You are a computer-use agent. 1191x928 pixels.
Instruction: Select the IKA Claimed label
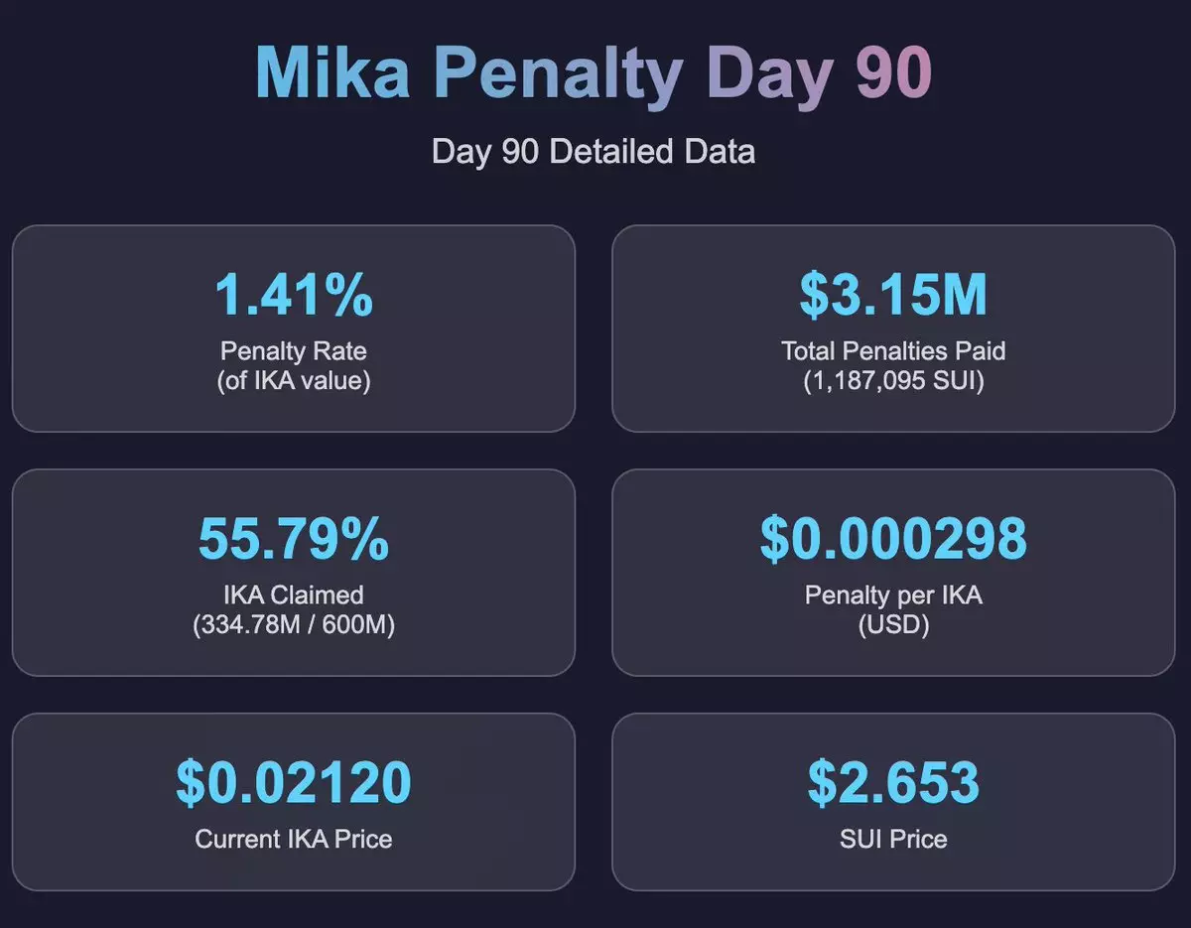294,595
